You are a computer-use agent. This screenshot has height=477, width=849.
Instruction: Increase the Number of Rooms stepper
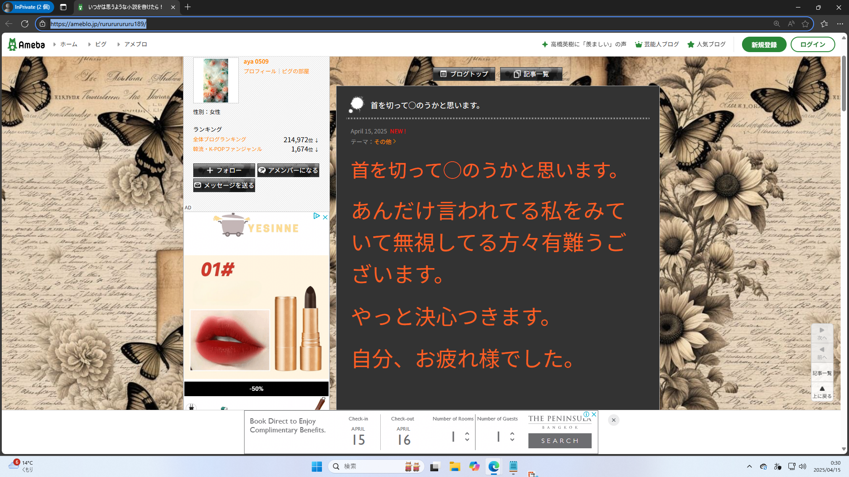coord(467,434)
